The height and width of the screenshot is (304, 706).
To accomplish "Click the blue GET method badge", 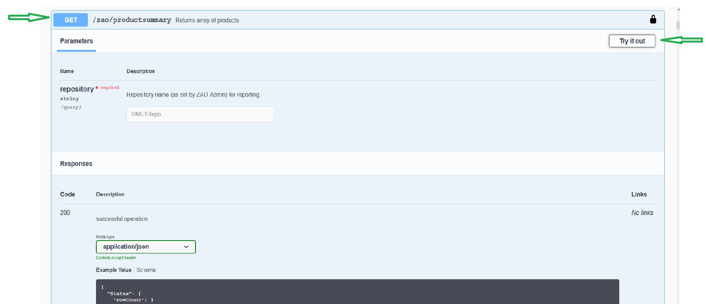I will coord(71,20).
